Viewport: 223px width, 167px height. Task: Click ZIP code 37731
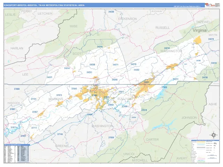click(x=33, y=99)
